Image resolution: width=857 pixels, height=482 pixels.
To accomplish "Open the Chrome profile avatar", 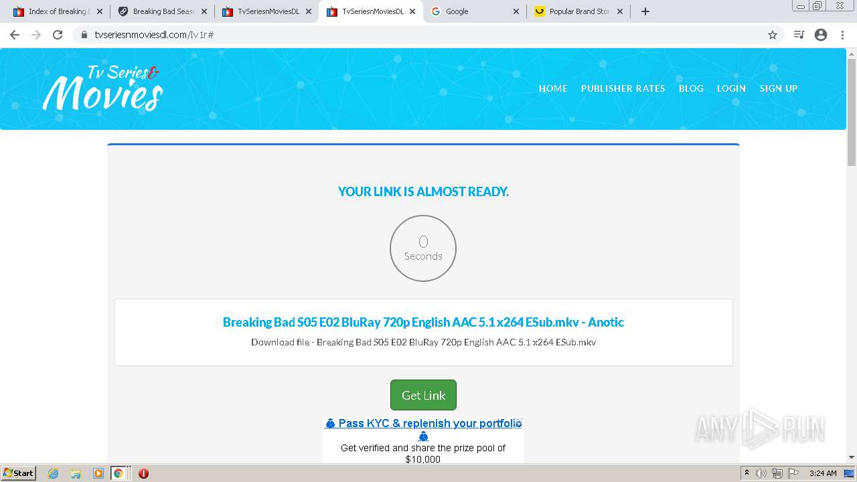I will point(821,35).
